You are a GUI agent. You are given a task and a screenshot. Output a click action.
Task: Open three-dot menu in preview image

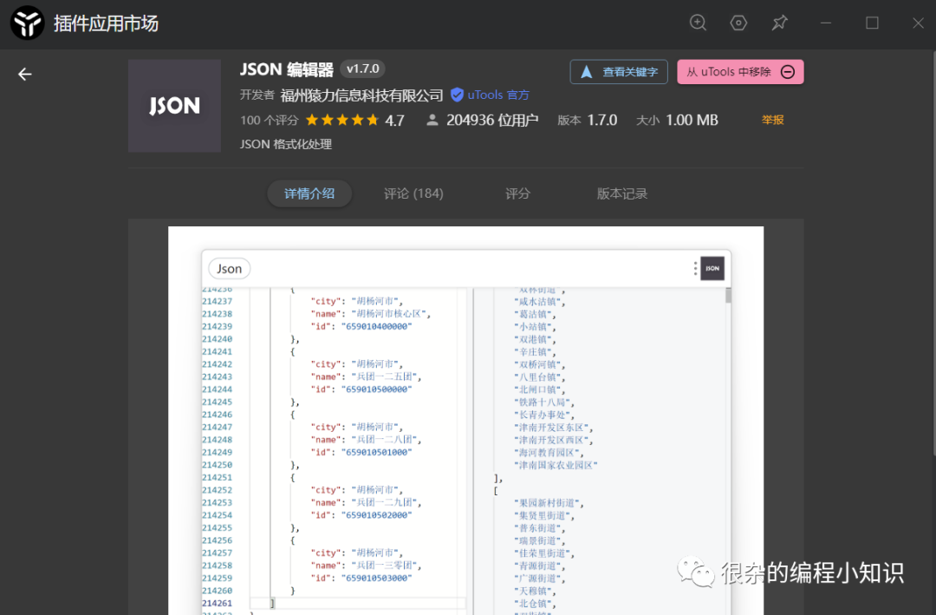point(695,268)
